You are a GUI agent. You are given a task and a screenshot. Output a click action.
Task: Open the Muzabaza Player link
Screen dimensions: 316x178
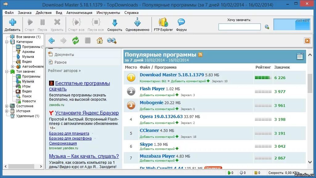157,156
